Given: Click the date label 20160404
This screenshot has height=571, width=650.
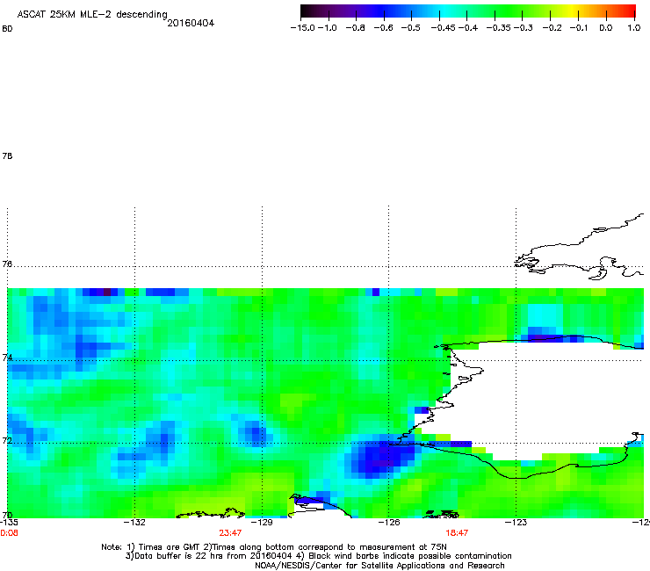Looking at the screenshot, I should pyautogui.click(x=191, y=23).
